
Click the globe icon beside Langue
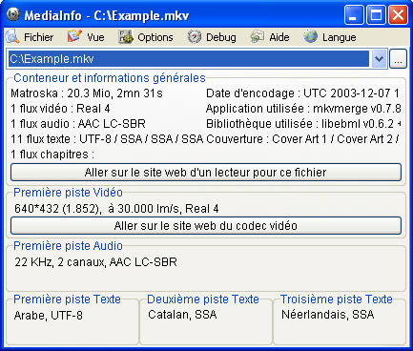310,36
